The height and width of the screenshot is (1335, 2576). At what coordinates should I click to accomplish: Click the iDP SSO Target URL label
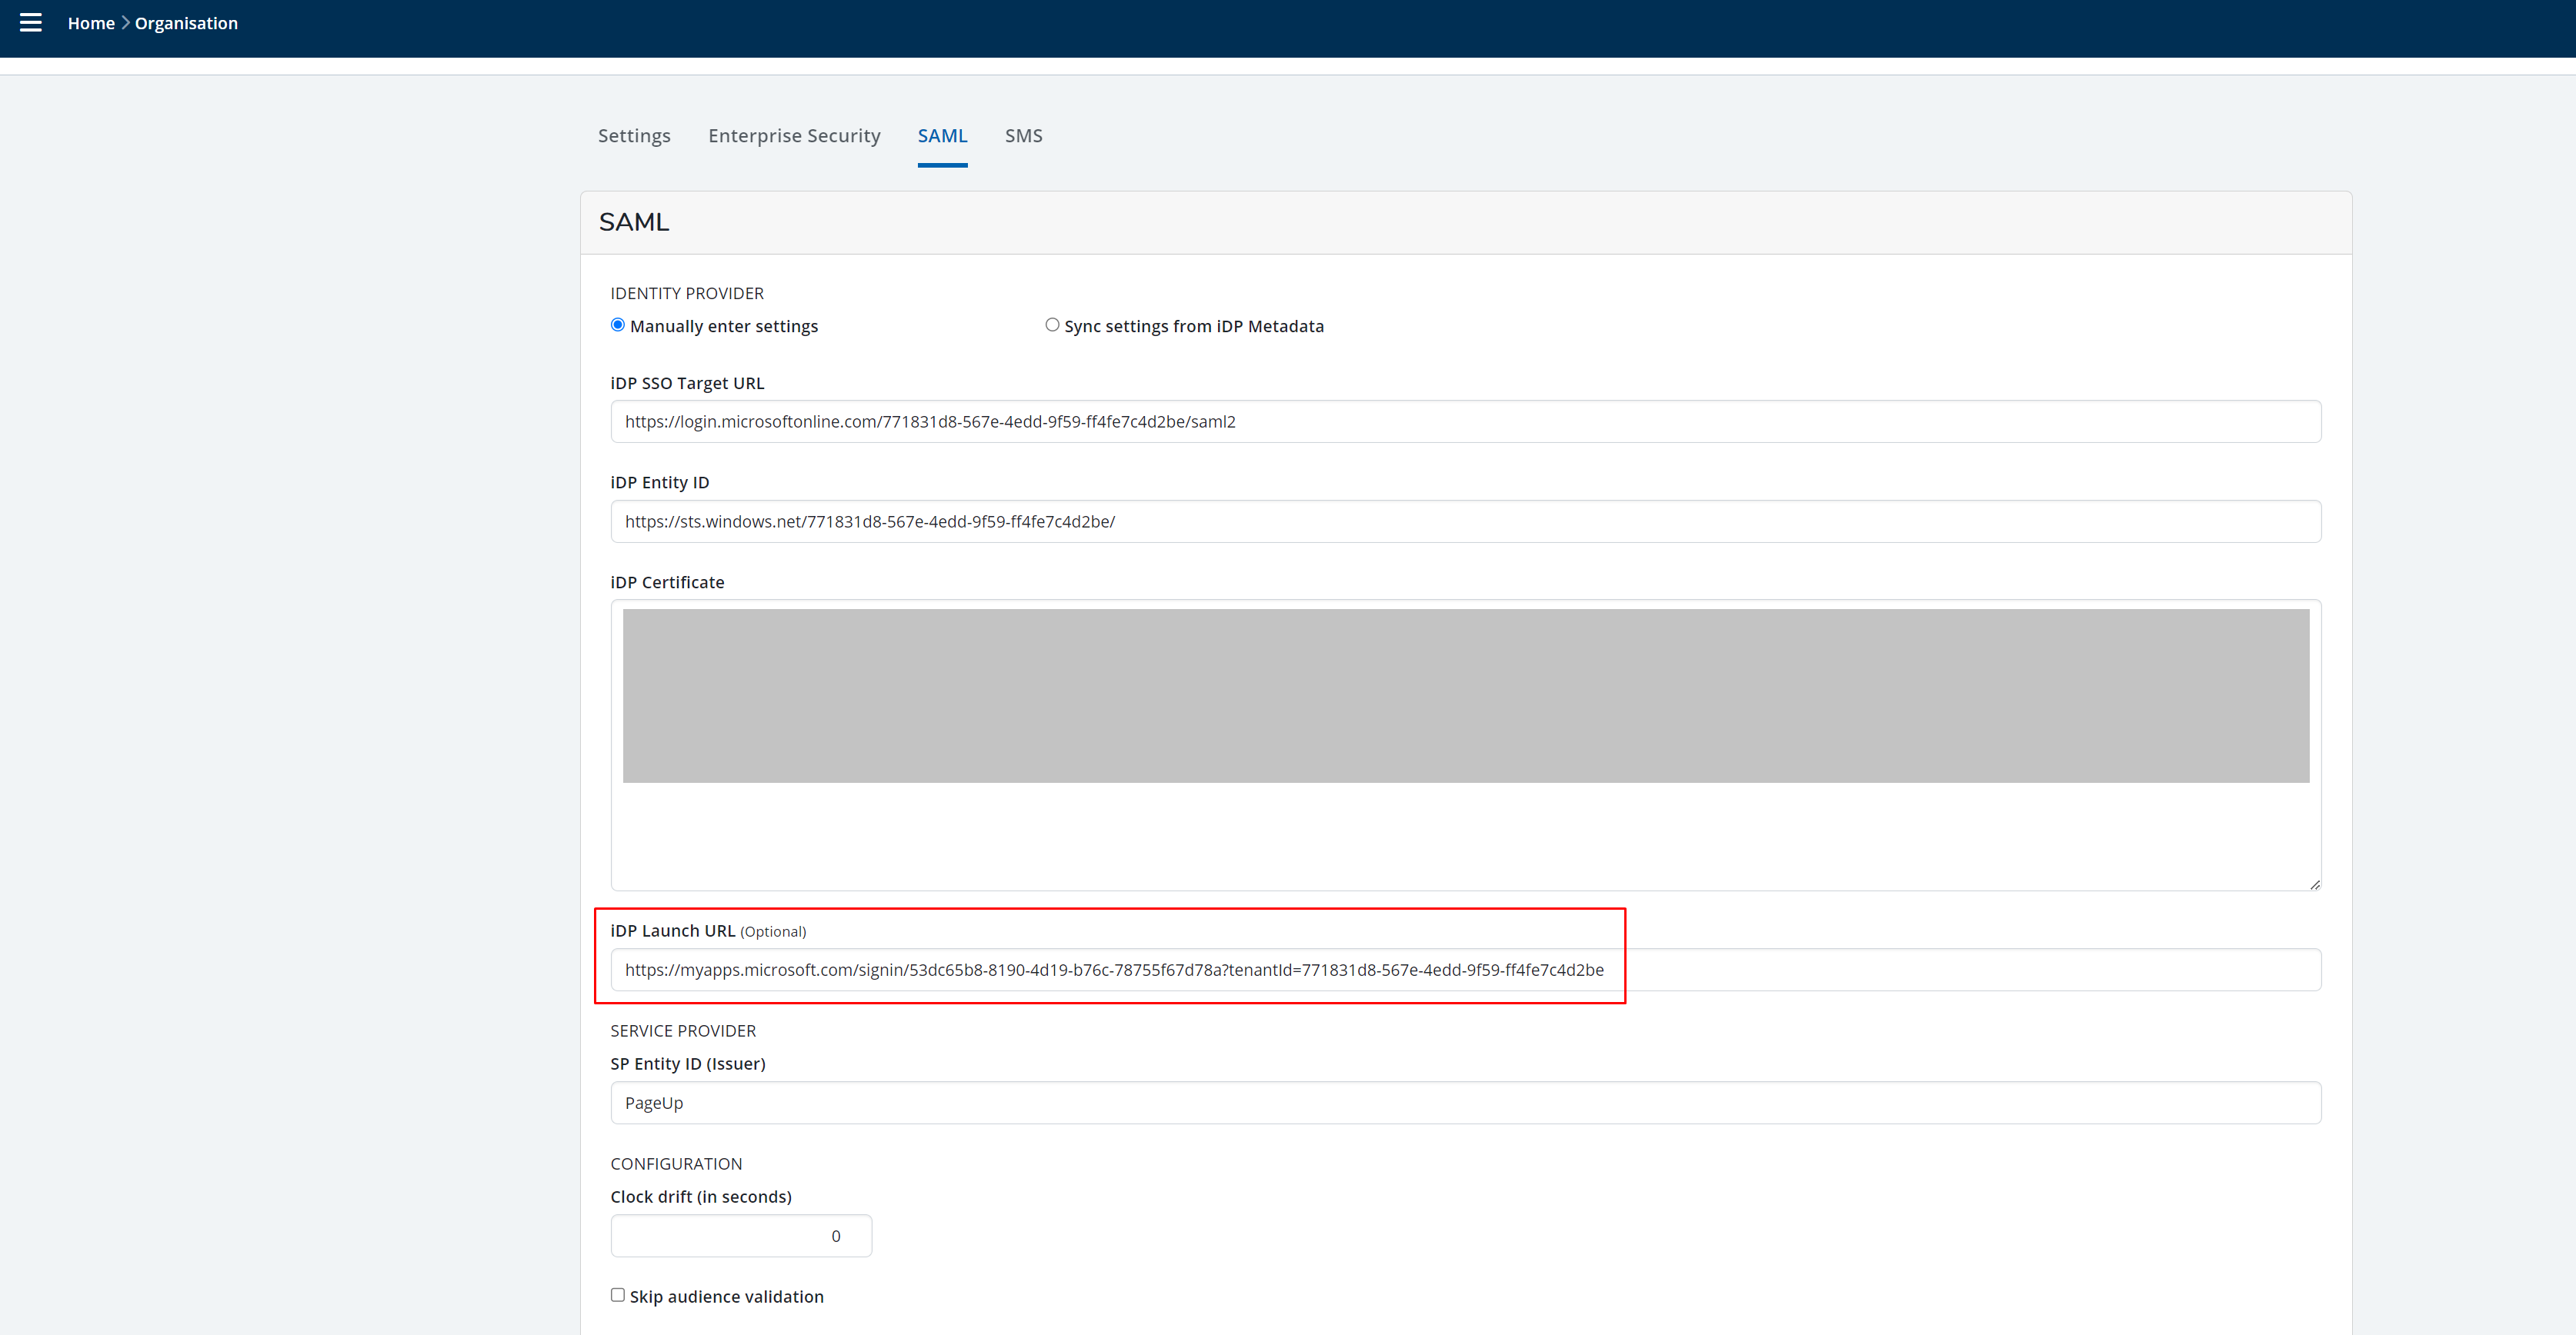point(687,384)
